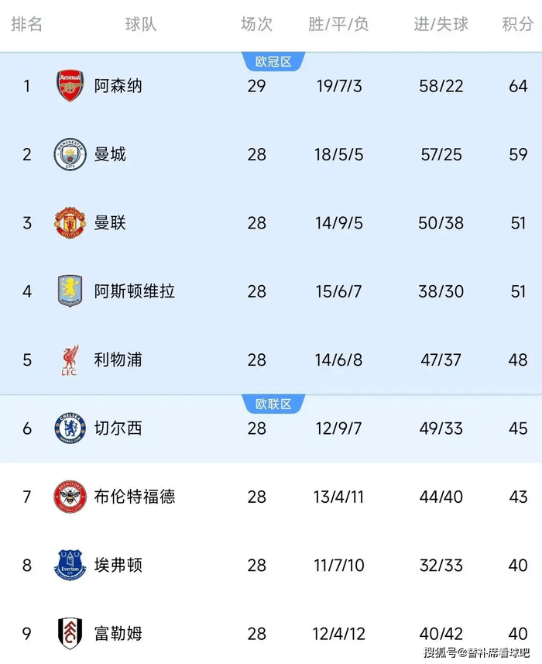542x664 pixels.
Task: Open team name 布伦特福德
Action: coord(135,497)
